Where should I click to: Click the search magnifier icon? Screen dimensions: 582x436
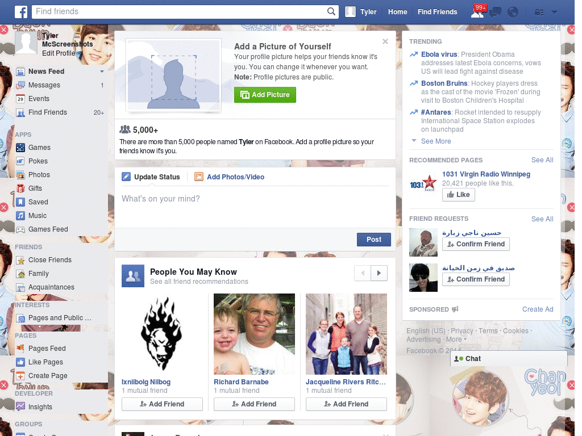[x=331, y=11]
